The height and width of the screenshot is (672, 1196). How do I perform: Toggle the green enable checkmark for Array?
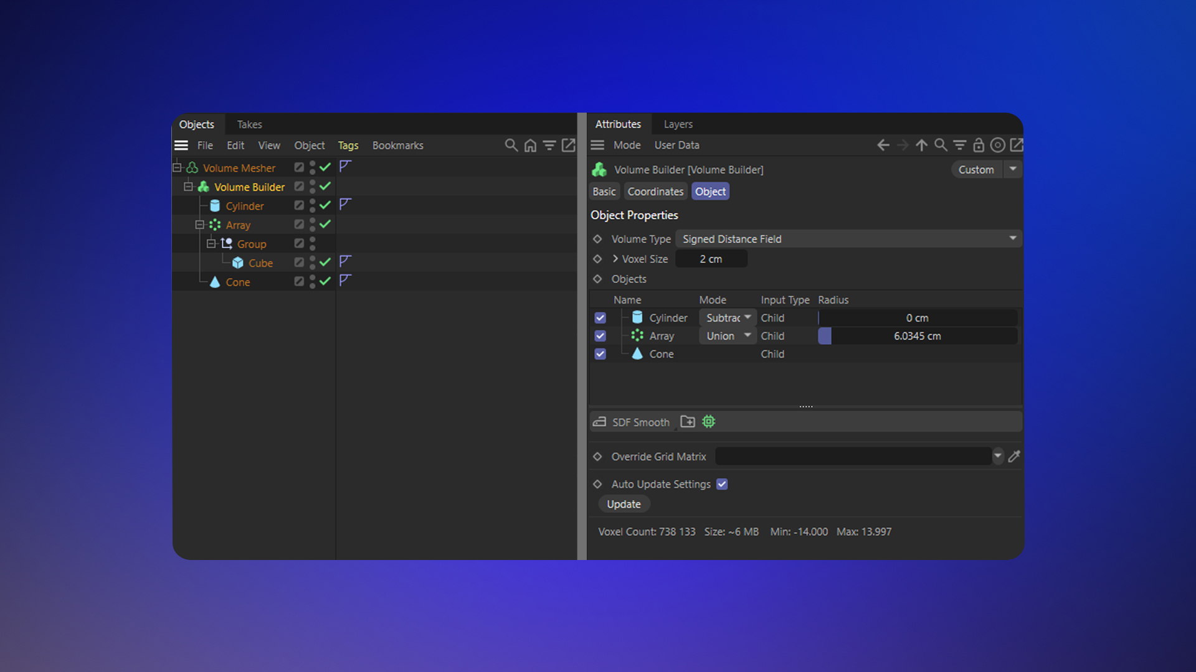tap(325, 224)
